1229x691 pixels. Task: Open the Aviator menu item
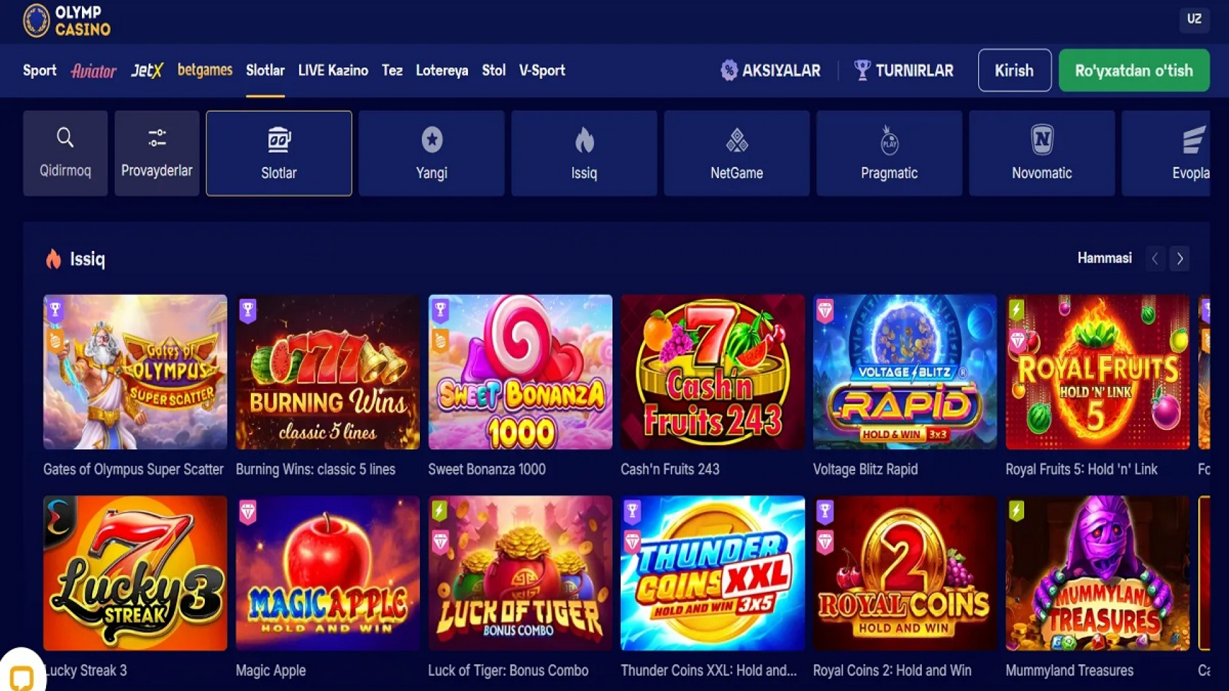tap(93, 70)
